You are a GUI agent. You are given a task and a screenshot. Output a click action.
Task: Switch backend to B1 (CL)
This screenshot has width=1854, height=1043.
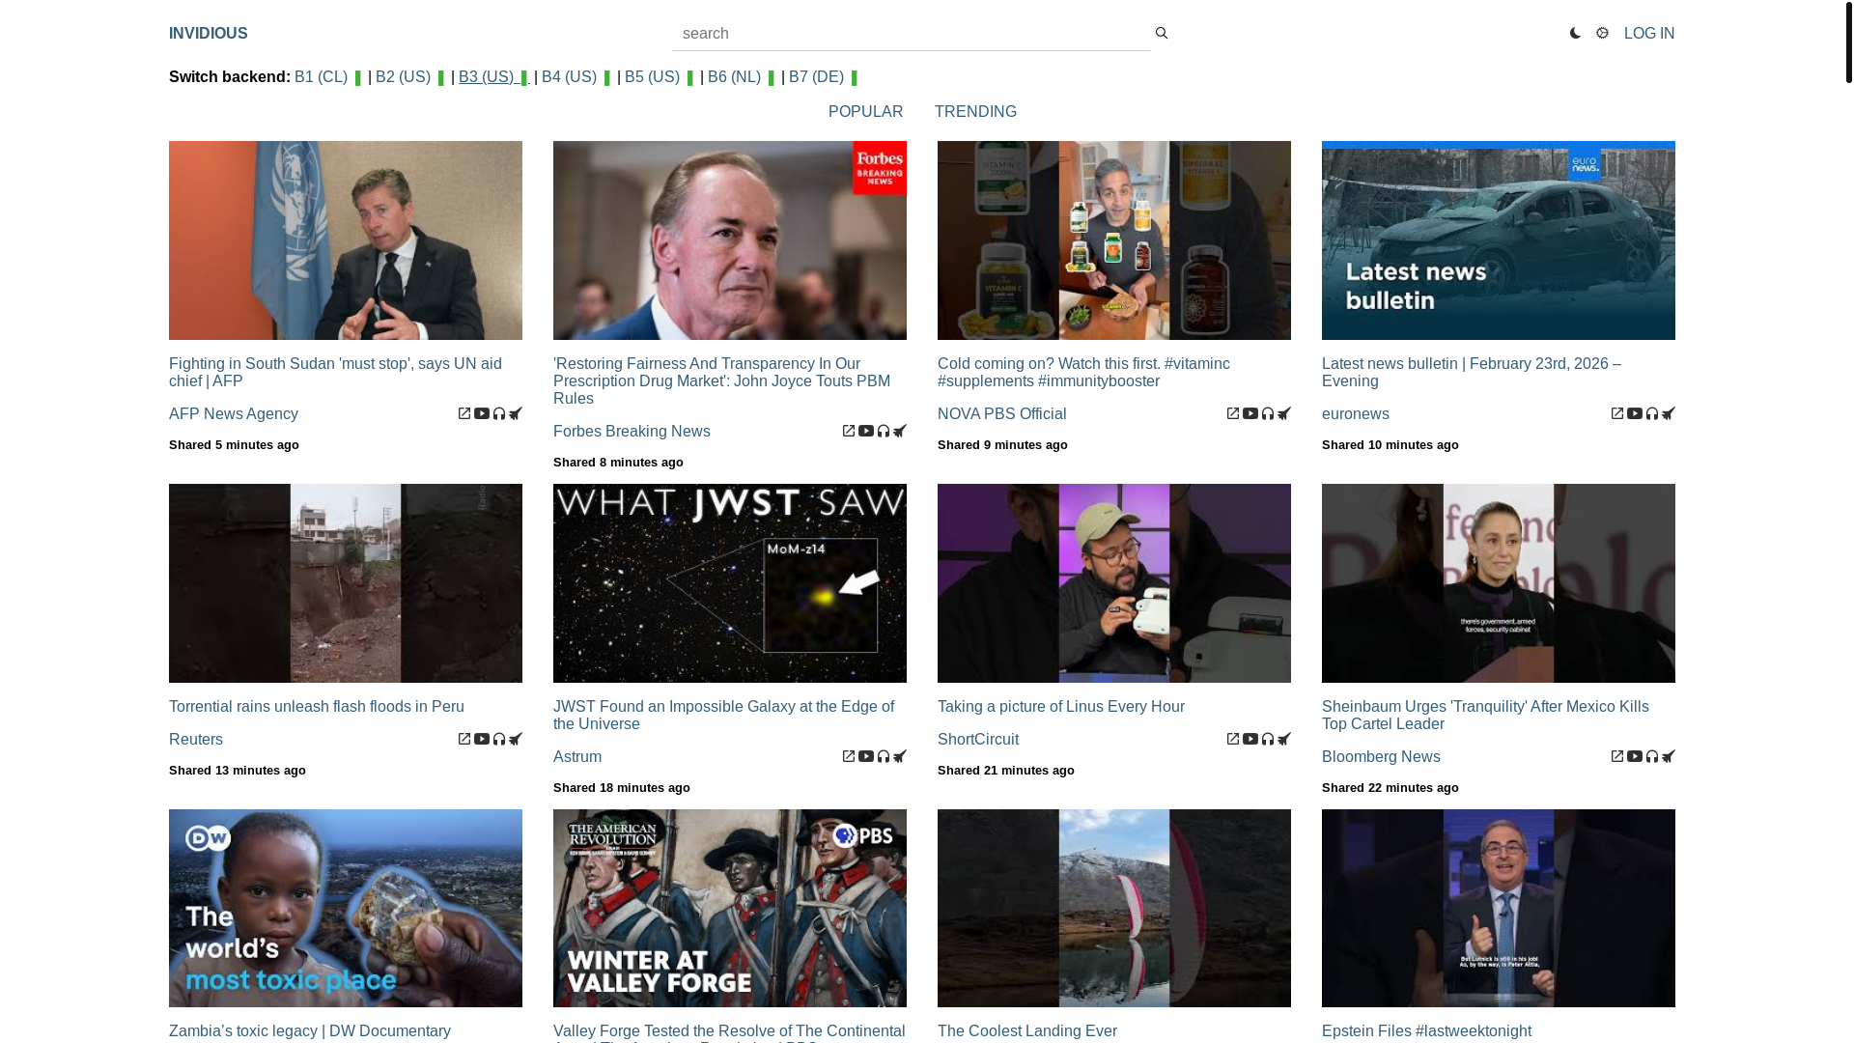coord(321,77)
